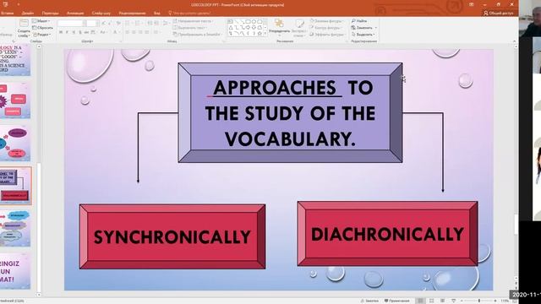
Task: Open the Change Case (Aa) dropdown
Action: [103, 32]
